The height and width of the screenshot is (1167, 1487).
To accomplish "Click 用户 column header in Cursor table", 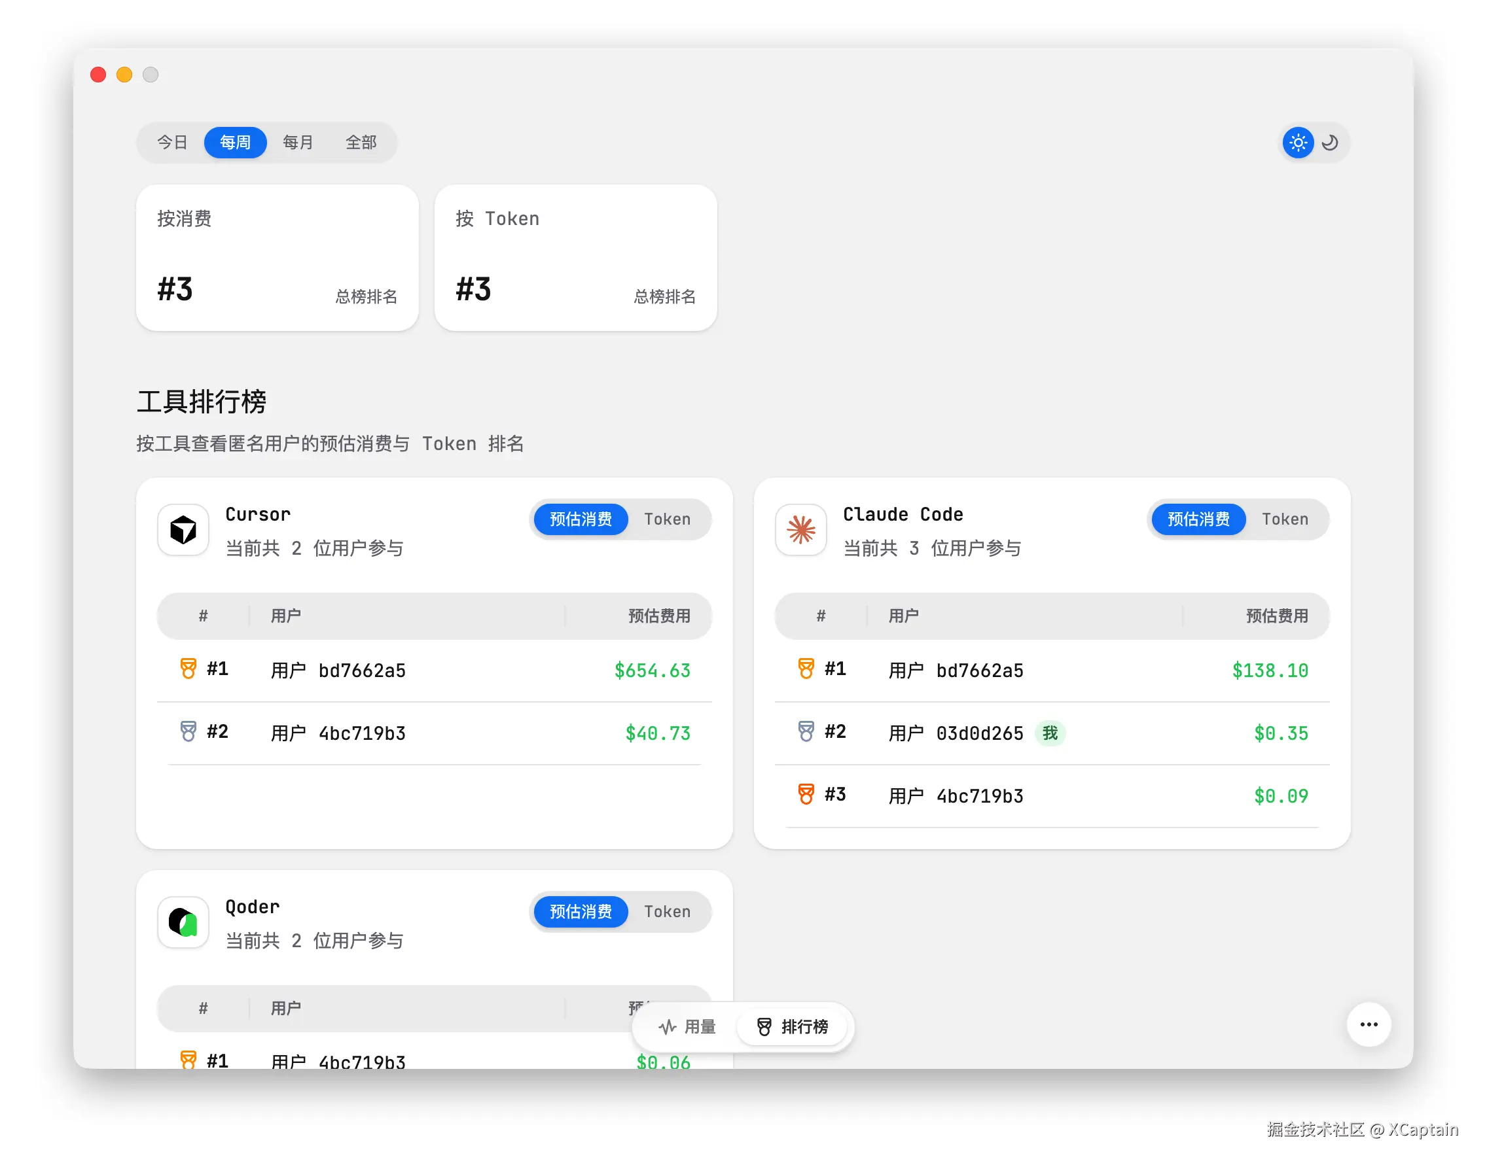I will (286, 616).
